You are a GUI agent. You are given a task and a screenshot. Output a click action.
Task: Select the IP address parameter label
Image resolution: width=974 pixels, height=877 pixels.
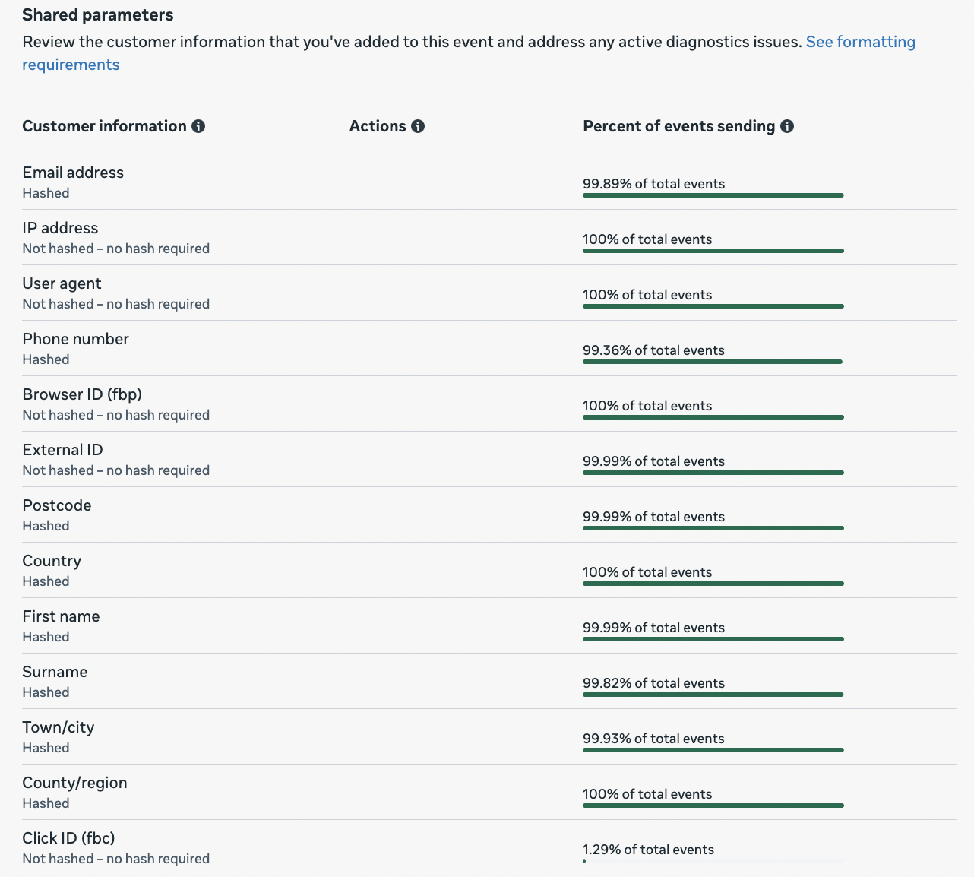[60, 228]
